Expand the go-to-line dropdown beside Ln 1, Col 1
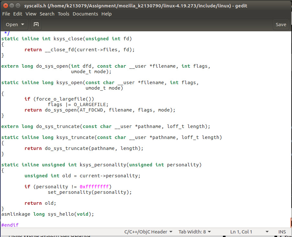292x237 pixels. (267, 232)
